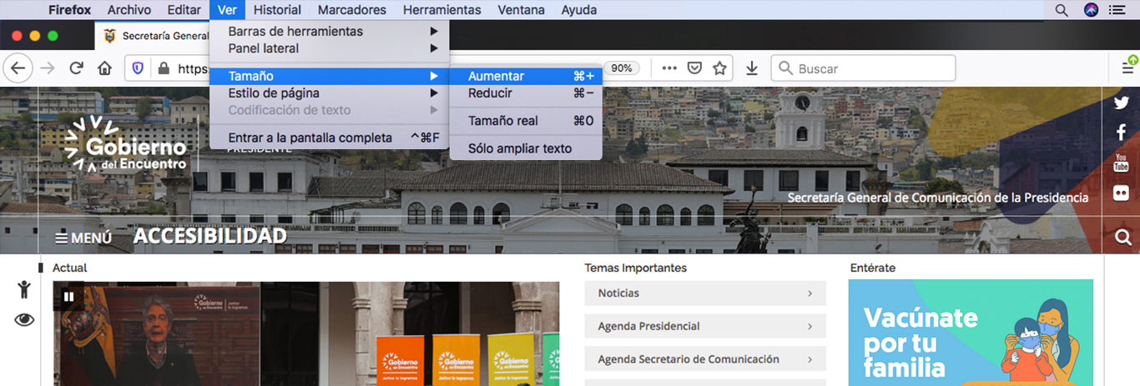The image size is (1140, 386).
Task: Toggle 'Sólo ampliar texto' option
Action: (519, 148)
